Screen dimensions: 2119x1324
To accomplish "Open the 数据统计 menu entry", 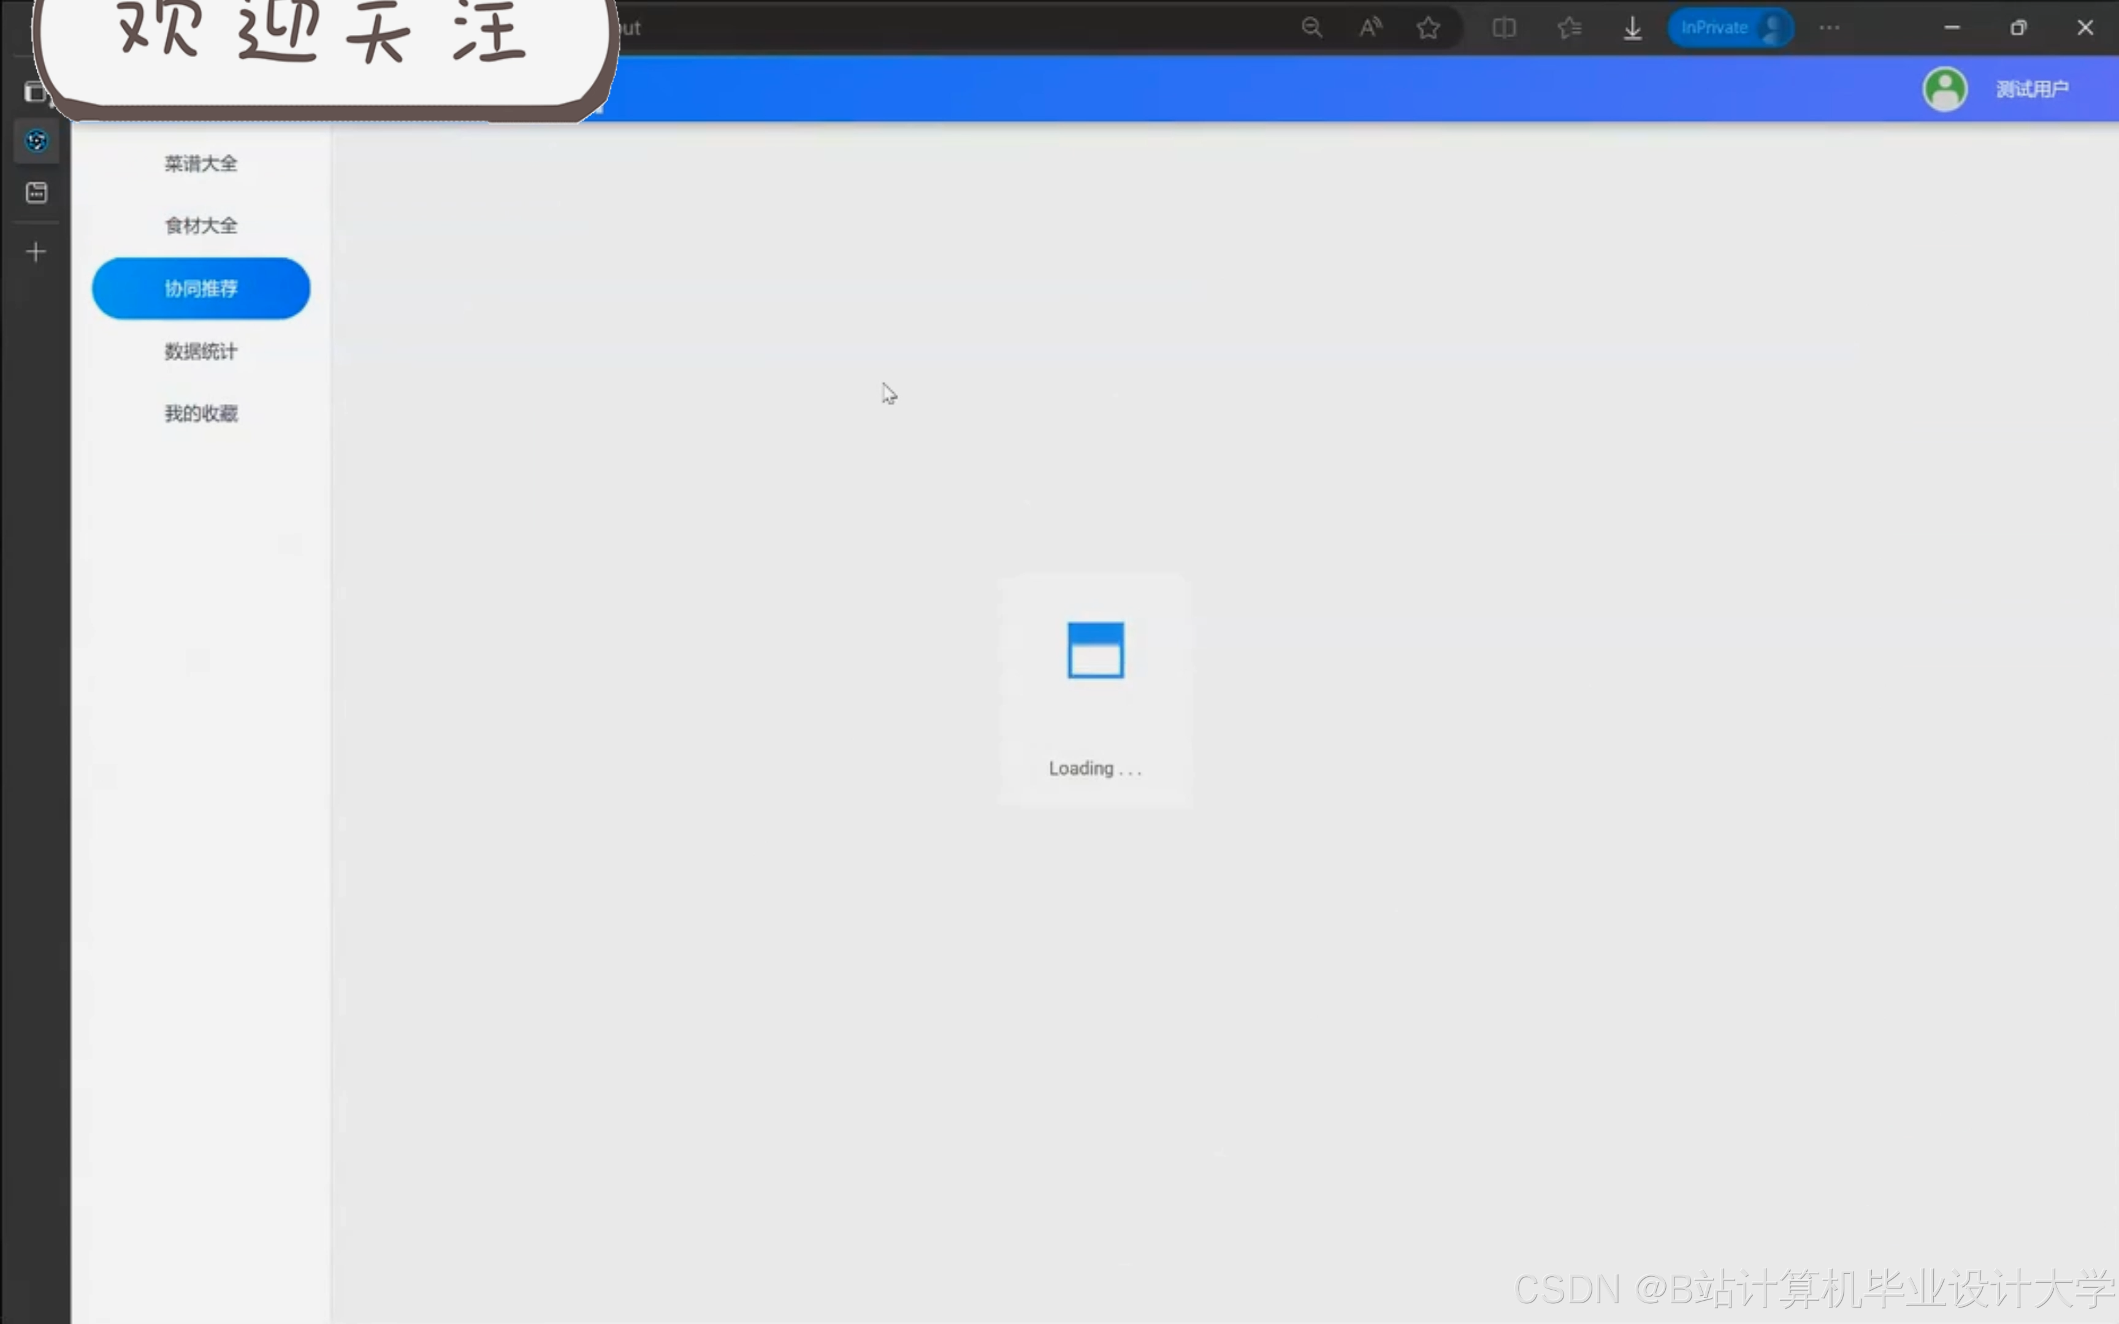I will (200, 351).
